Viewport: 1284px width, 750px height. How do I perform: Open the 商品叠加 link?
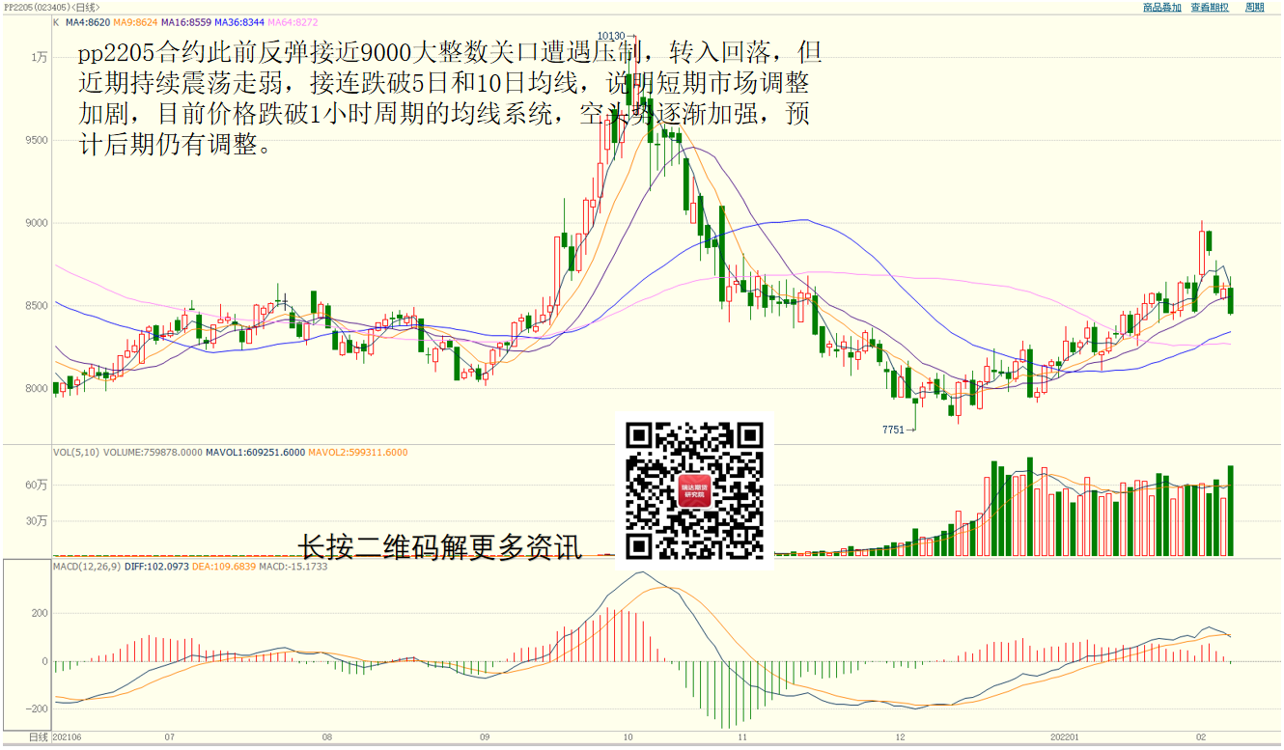pos(1161,7)
